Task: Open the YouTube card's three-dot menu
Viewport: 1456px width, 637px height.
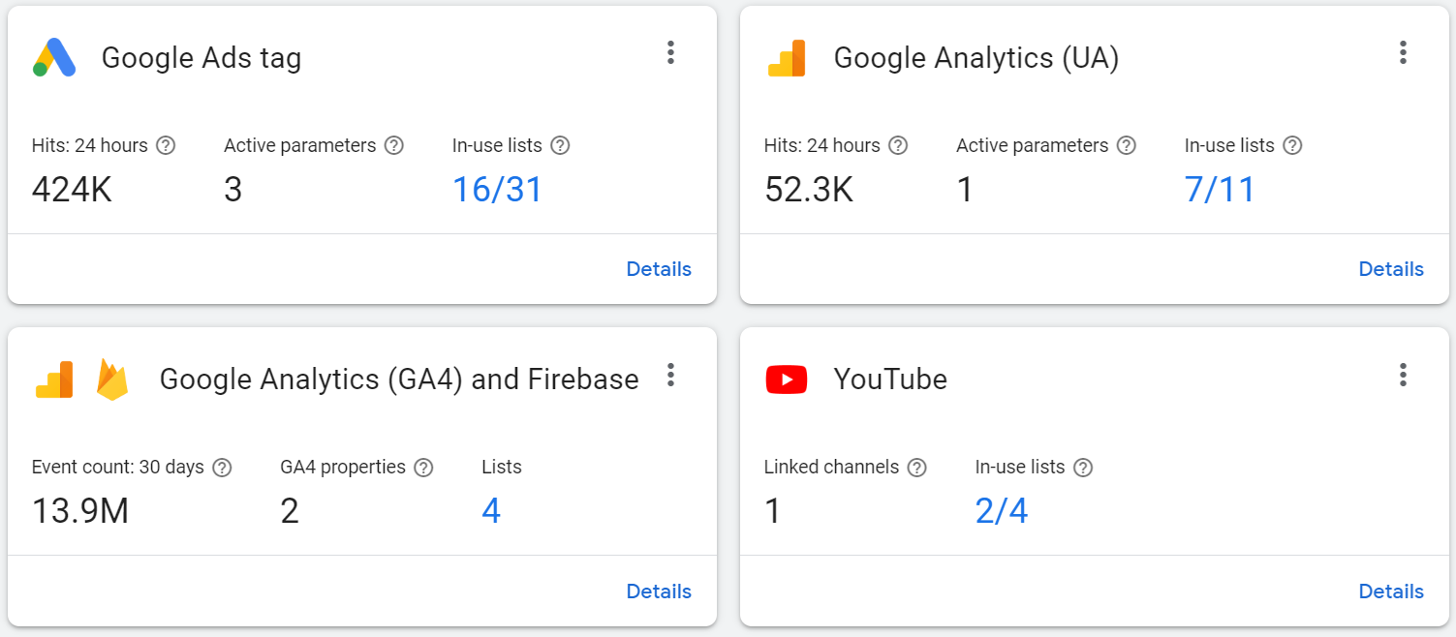Action: tap(1403, 376)
